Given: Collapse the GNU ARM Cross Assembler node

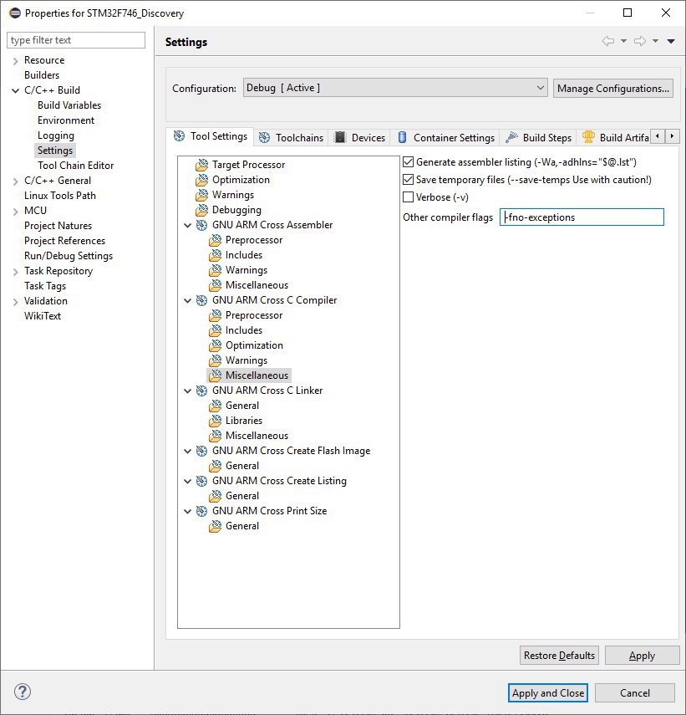Looking at the screenshot, I should tap(187, 225).
